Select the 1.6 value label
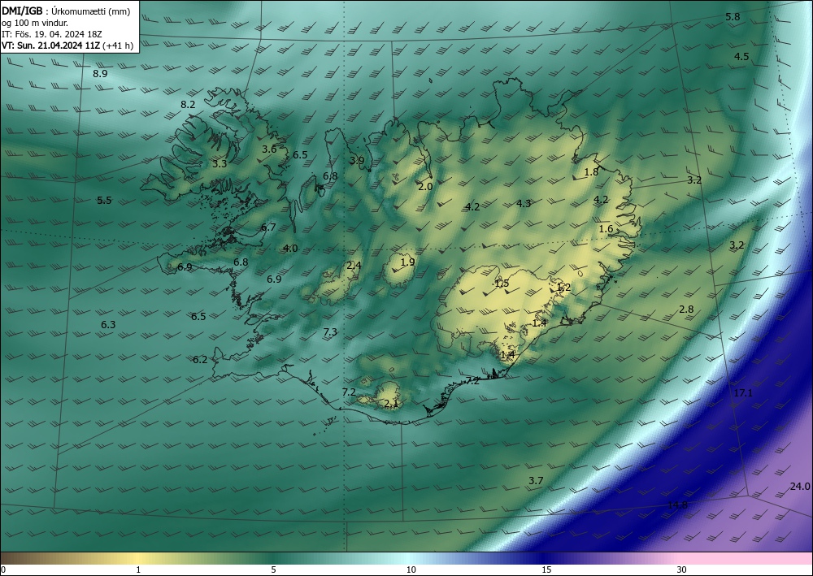813x576 pixels. (606, 229)
